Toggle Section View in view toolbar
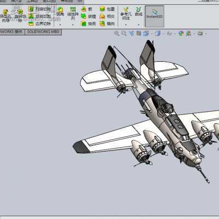Image resolution: width=219 pixels, height=219 pixels. 139,33
